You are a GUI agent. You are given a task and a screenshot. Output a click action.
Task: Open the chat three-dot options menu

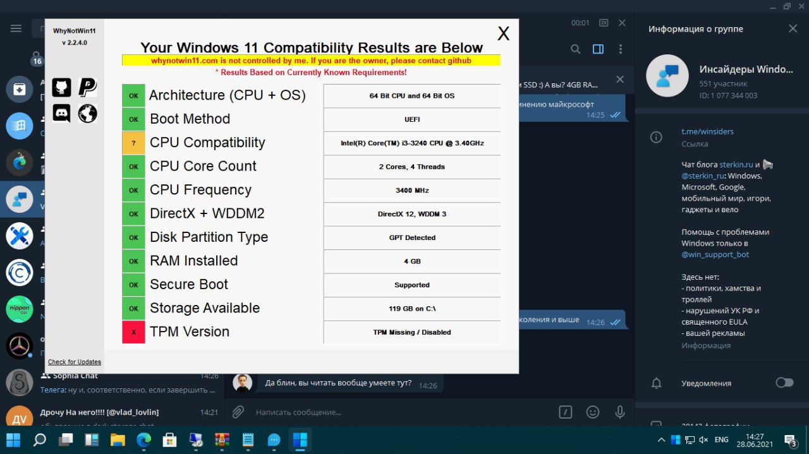pyautogui.click(x=621, y=49)
